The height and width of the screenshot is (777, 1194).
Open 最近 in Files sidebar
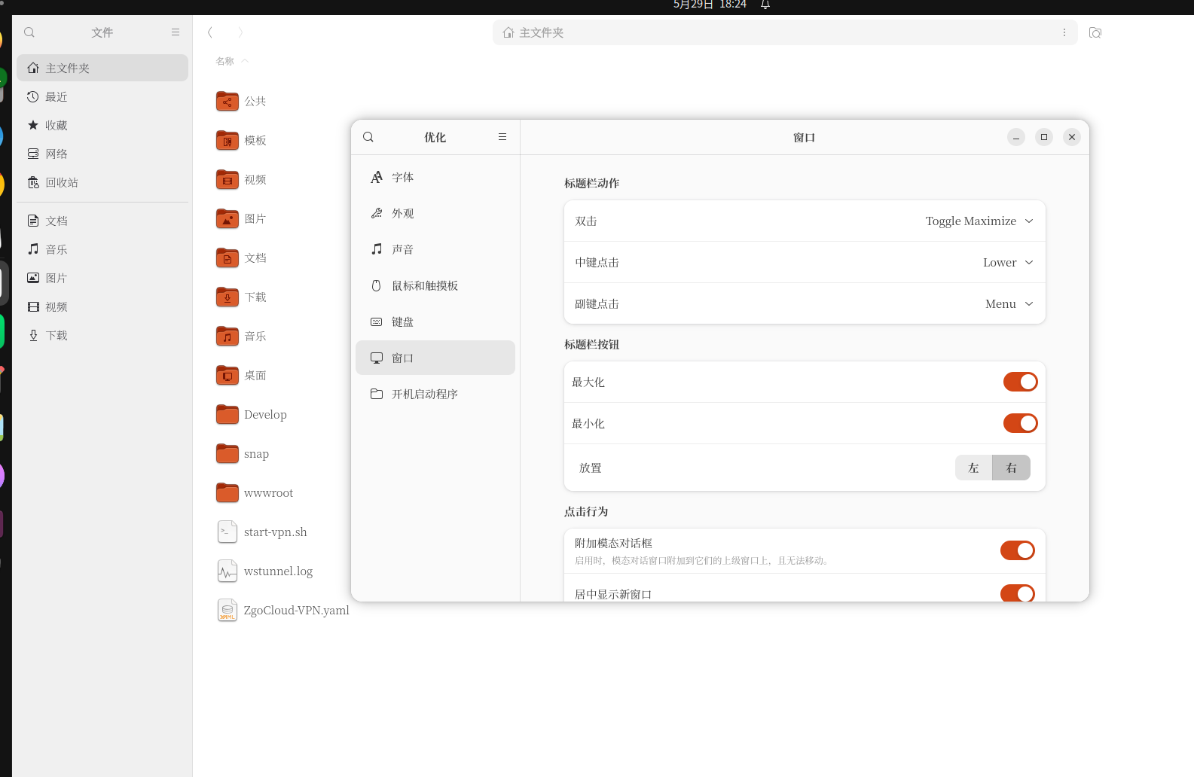[x=102, y=96]
